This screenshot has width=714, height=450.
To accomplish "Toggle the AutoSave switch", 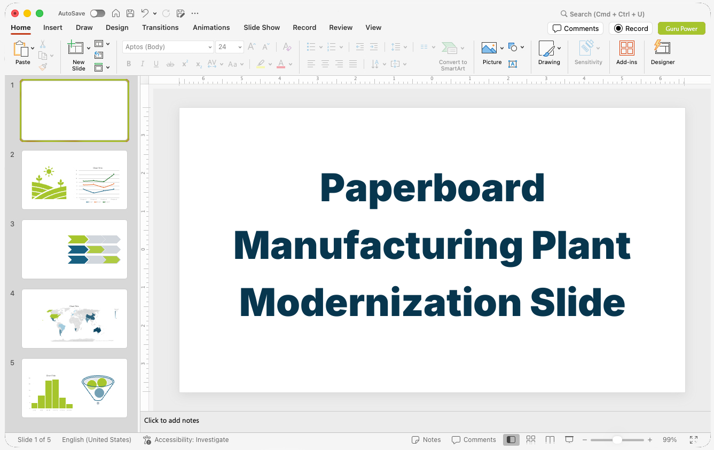I will (98, 13).
